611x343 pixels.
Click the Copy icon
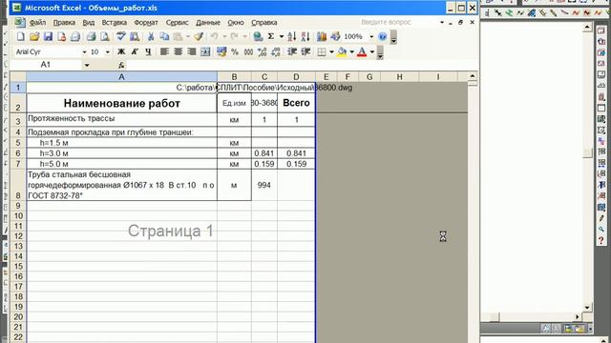[164, 36]
